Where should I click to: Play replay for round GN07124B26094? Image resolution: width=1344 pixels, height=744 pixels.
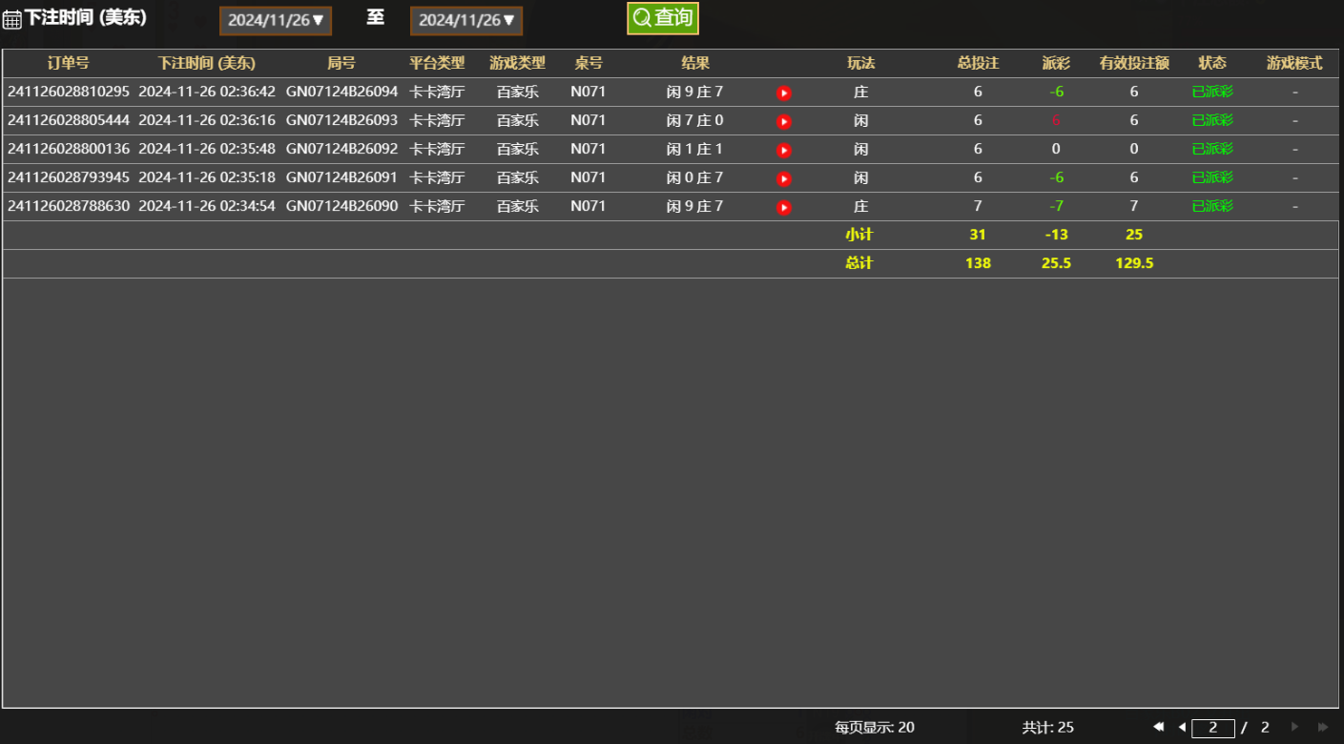tap(784, 93)
